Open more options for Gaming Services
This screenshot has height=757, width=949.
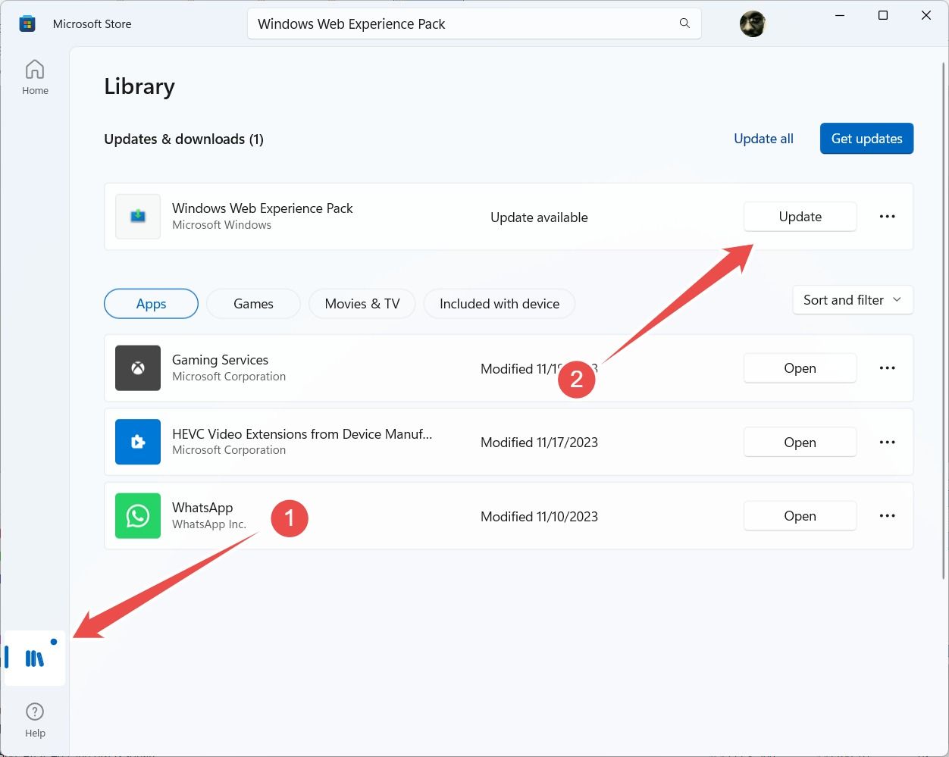click(888, 368)
